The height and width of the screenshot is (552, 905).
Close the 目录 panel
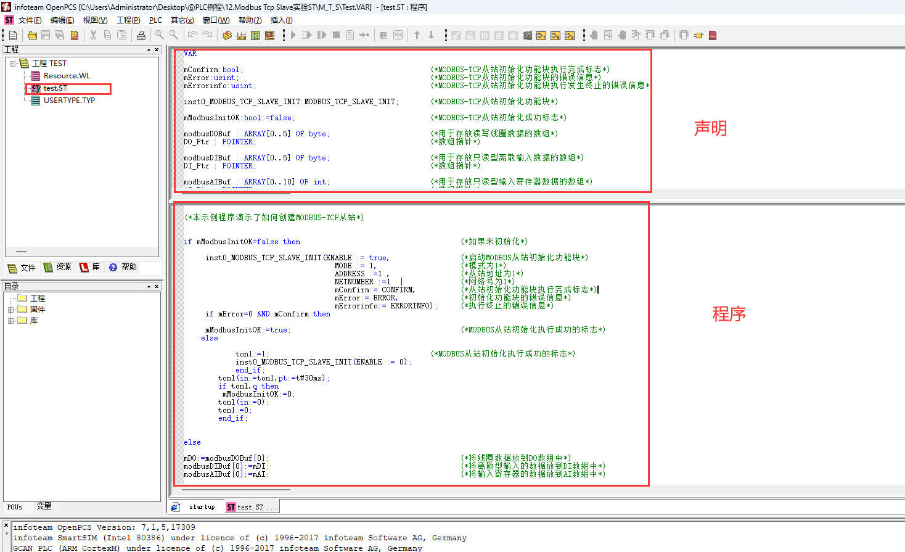pyautogui.click(x=157, y=287)
